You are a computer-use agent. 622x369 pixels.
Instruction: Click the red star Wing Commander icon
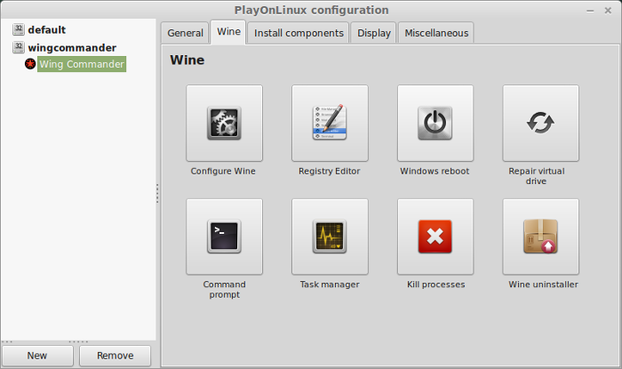click(30, 64)
